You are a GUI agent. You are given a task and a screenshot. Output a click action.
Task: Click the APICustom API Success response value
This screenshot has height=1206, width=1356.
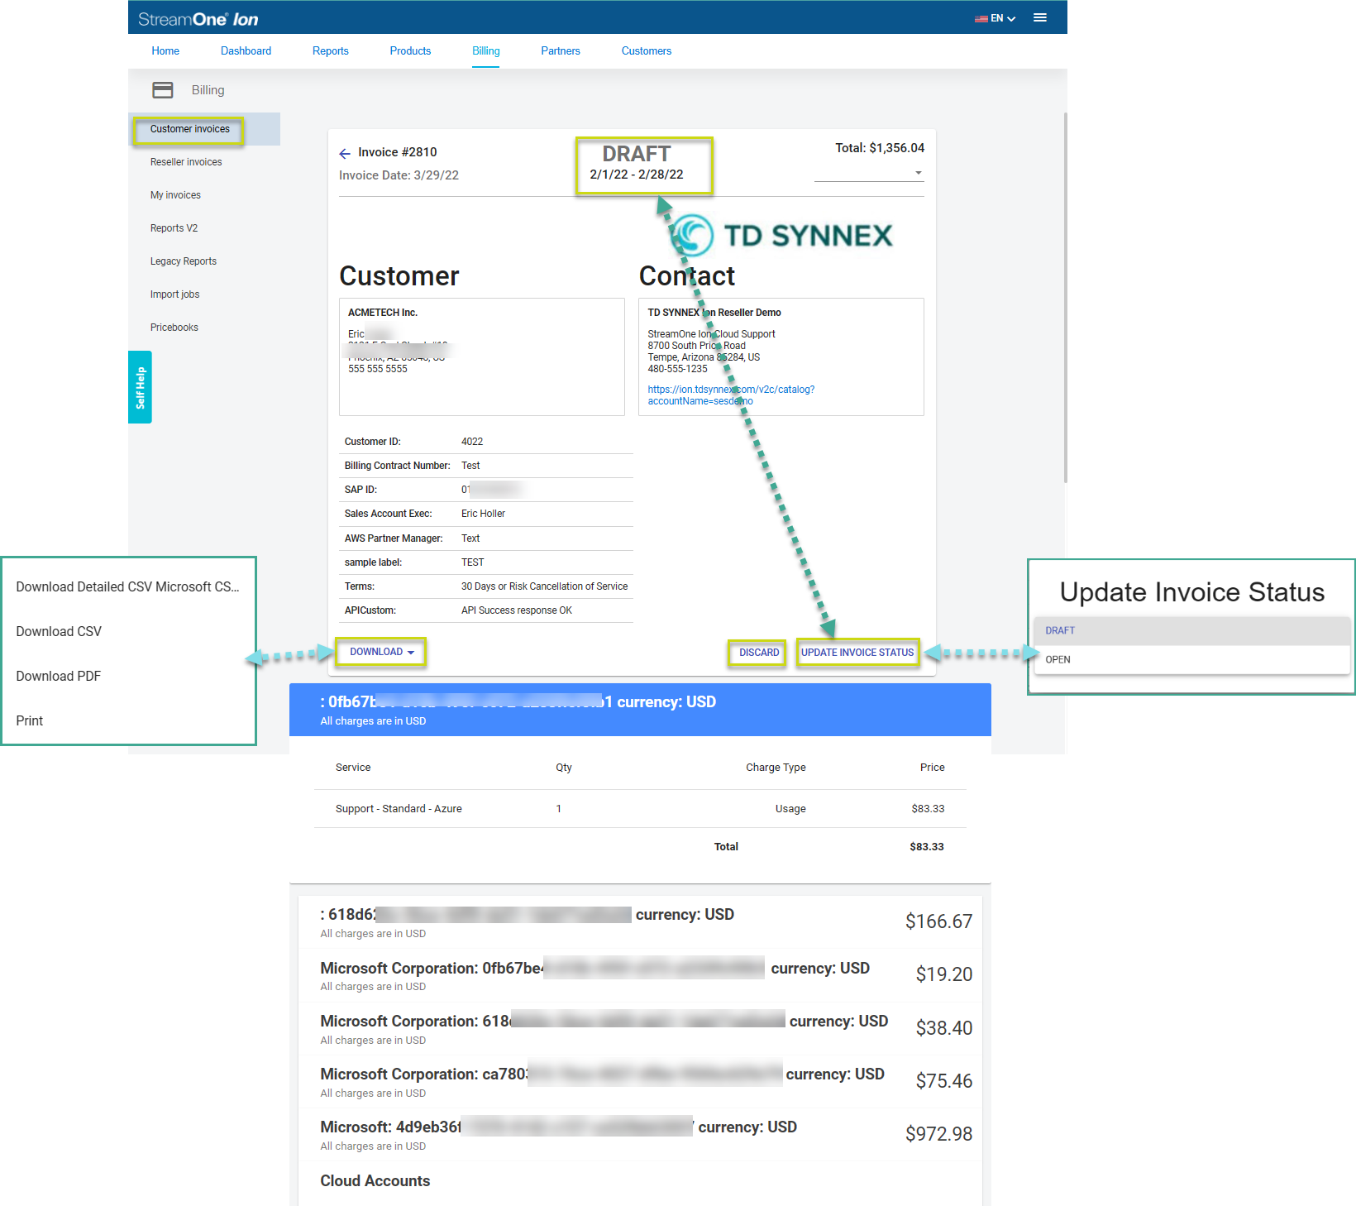[517, 610]
